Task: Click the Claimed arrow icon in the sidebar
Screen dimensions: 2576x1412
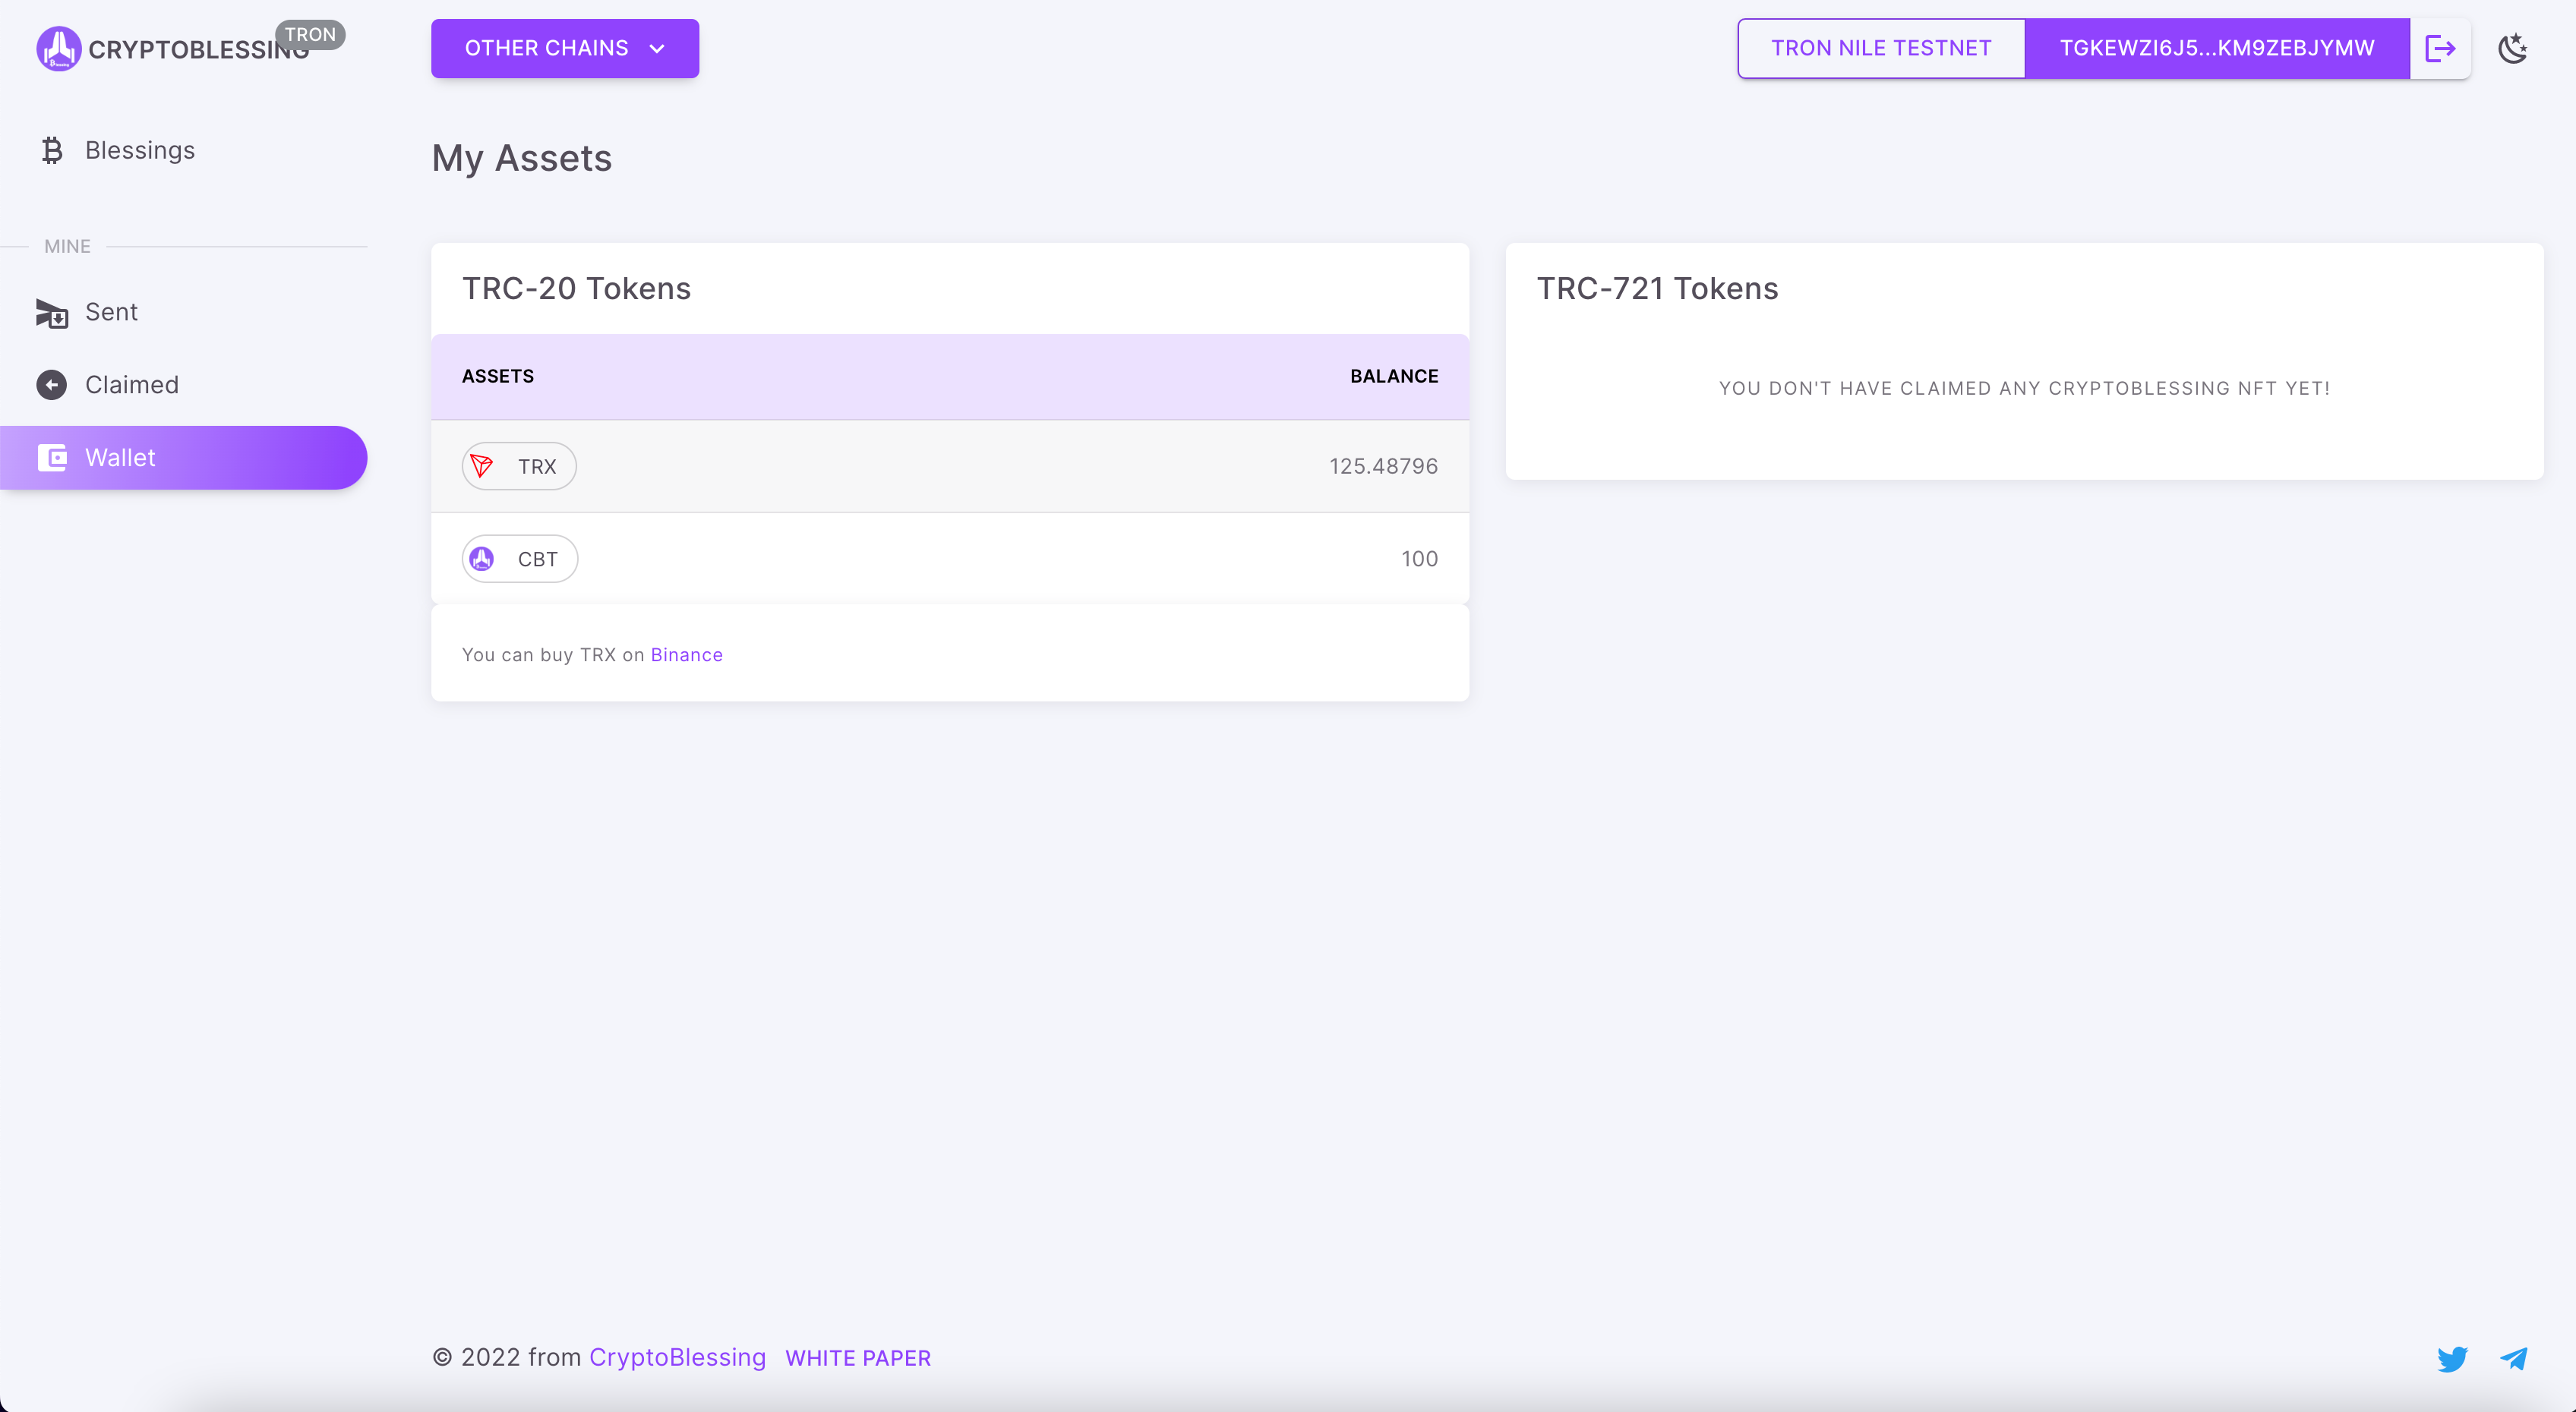Action: tap(52, 385)
